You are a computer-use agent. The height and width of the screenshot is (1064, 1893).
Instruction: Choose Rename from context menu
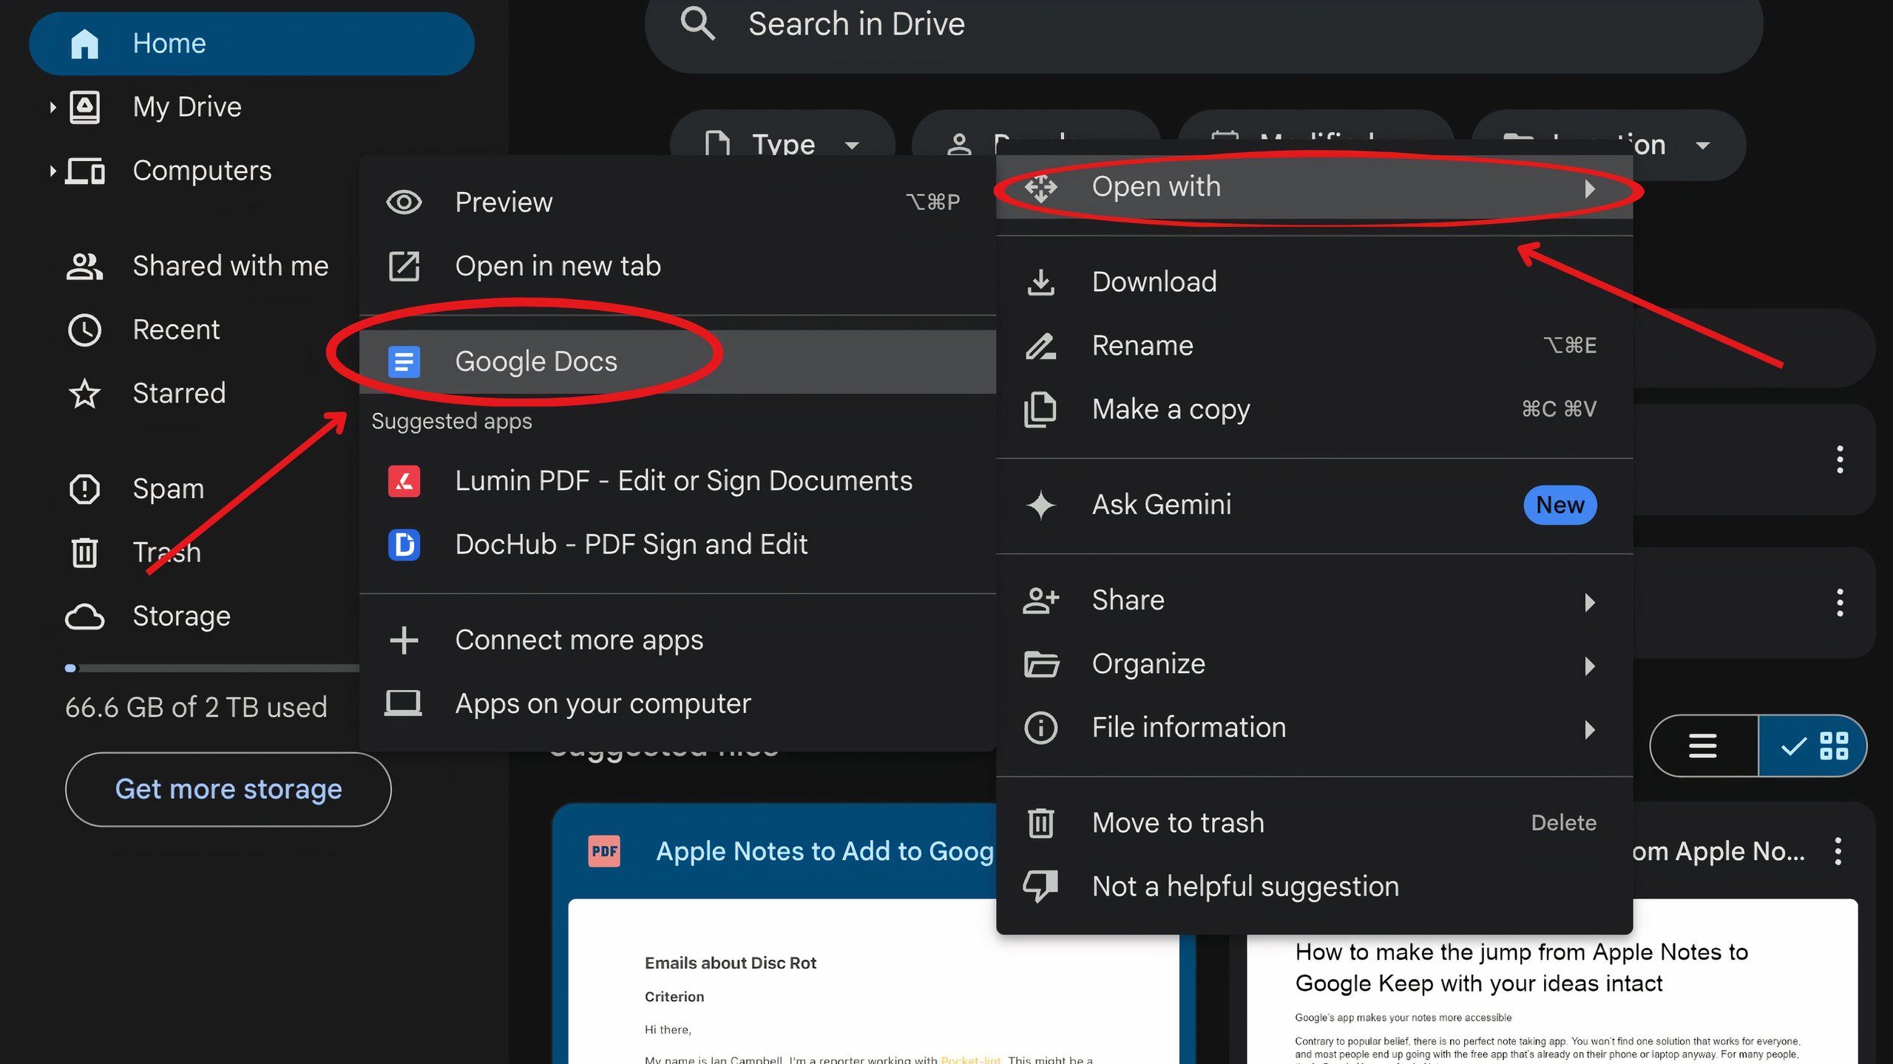point(1314,345)
